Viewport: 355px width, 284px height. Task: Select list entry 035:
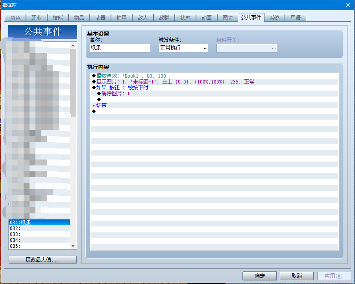pos(39,246)
